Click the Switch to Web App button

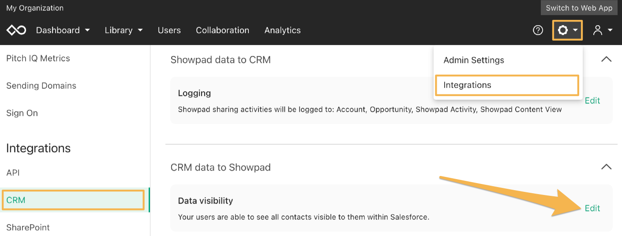tap(579, 8)
